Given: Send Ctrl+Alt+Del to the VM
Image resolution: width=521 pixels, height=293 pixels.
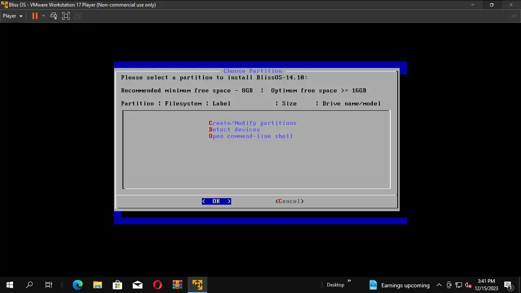Looking at the screenshot, I should point(54,16).
